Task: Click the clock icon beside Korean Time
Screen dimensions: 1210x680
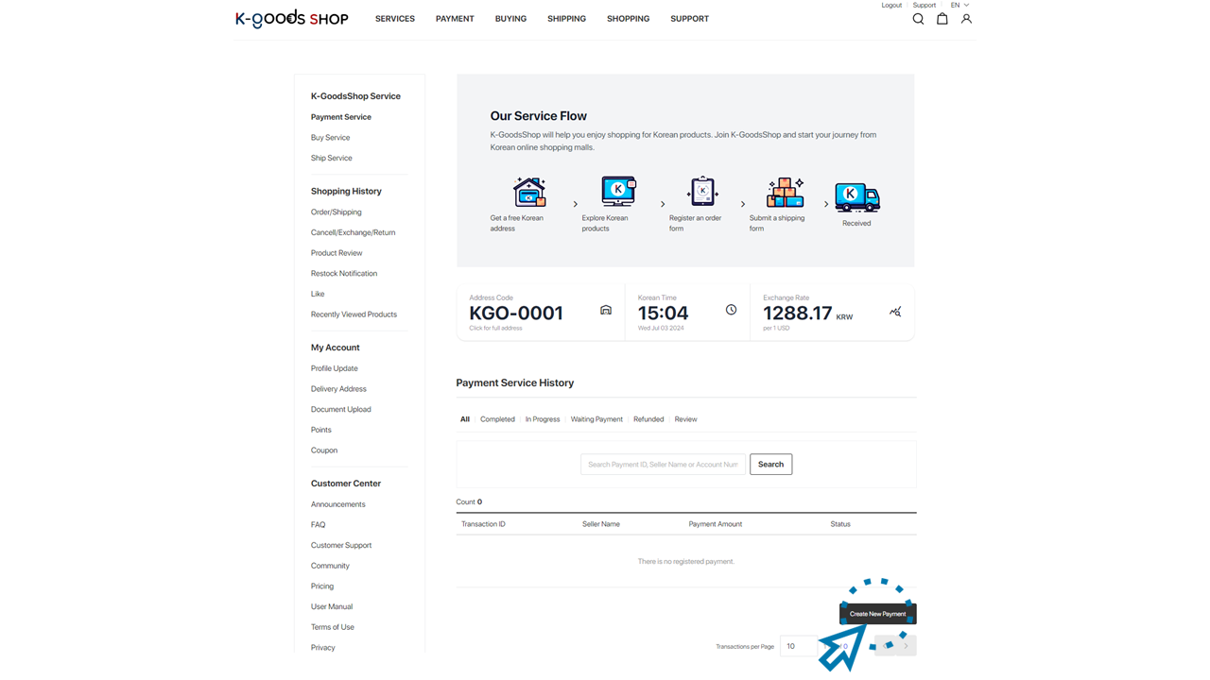Action: click(x=731, y=310)
